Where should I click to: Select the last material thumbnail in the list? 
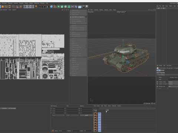(95, 130)
